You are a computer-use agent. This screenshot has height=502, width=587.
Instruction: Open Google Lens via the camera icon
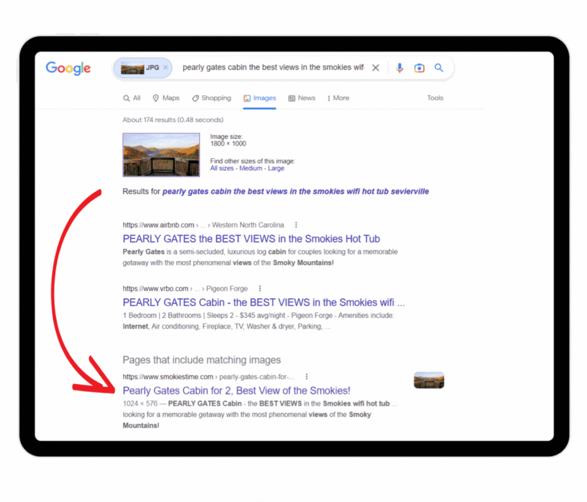(x=419, y=68)
